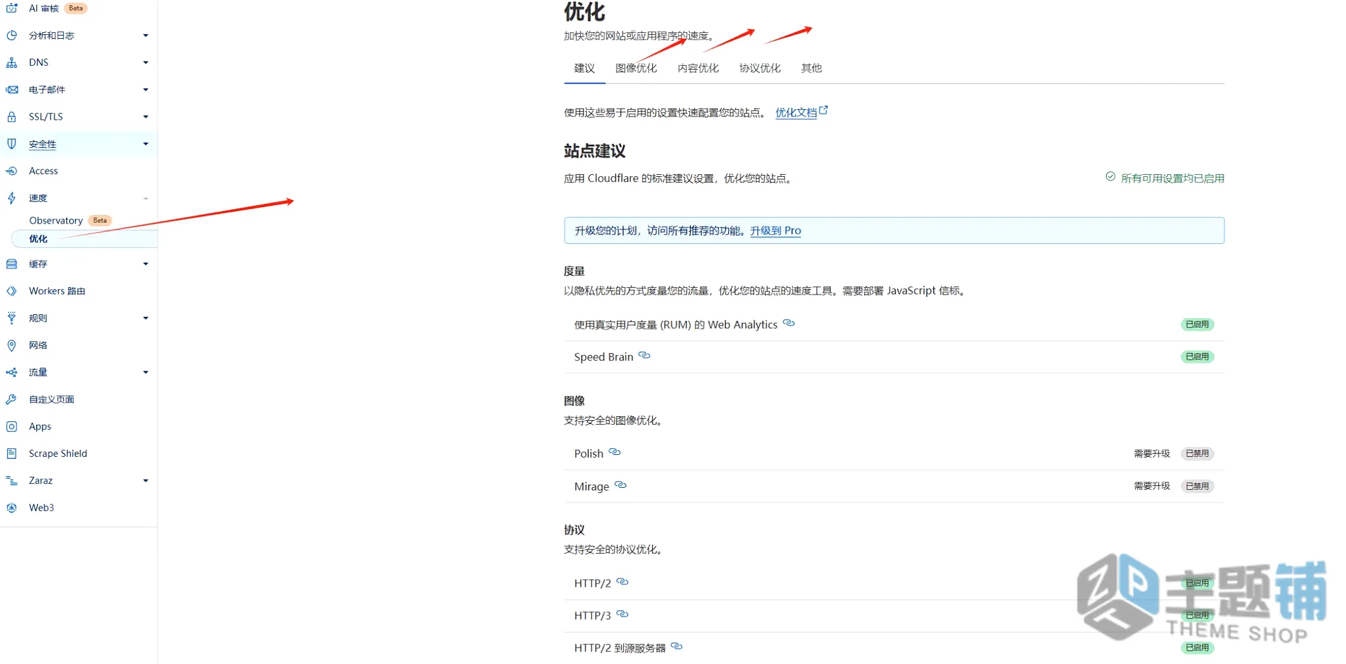1346x664 pixels.
Task: Click the 网络 location pin icon
Action: (x=12, y=345)
